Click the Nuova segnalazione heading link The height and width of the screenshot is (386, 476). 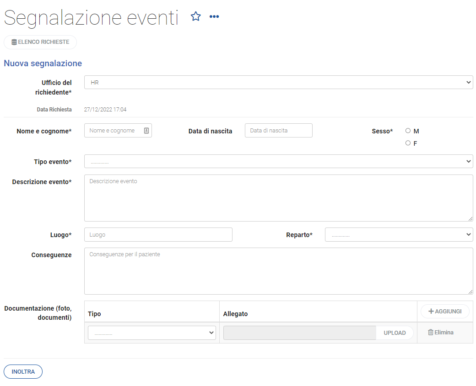coord(43,63)
